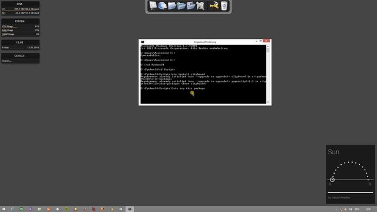Click the SYSTEM widget header
Image resolution: width=377 pixels, height=212 pixels.
pos(19,21)
